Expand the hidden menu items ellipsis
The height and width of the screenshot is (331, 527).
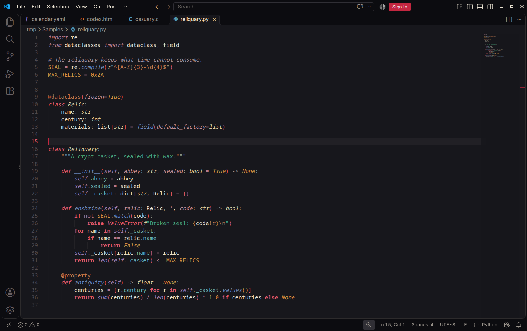pyautogui.click(x=127, y=7)
